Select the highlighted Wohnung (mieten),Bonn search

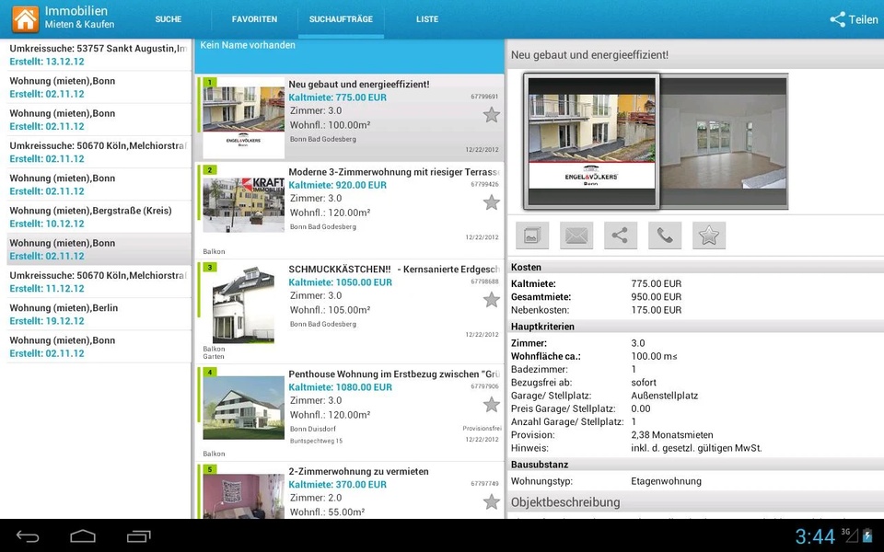(x=99, y=249)
